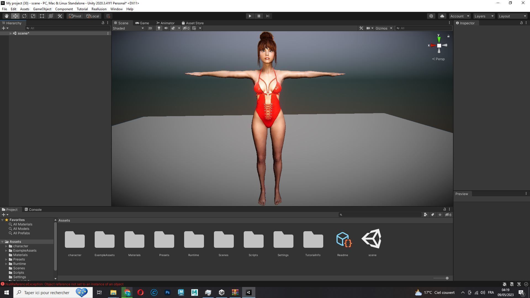Click the Pause button
530x298 pixels.
pos(259,16)
